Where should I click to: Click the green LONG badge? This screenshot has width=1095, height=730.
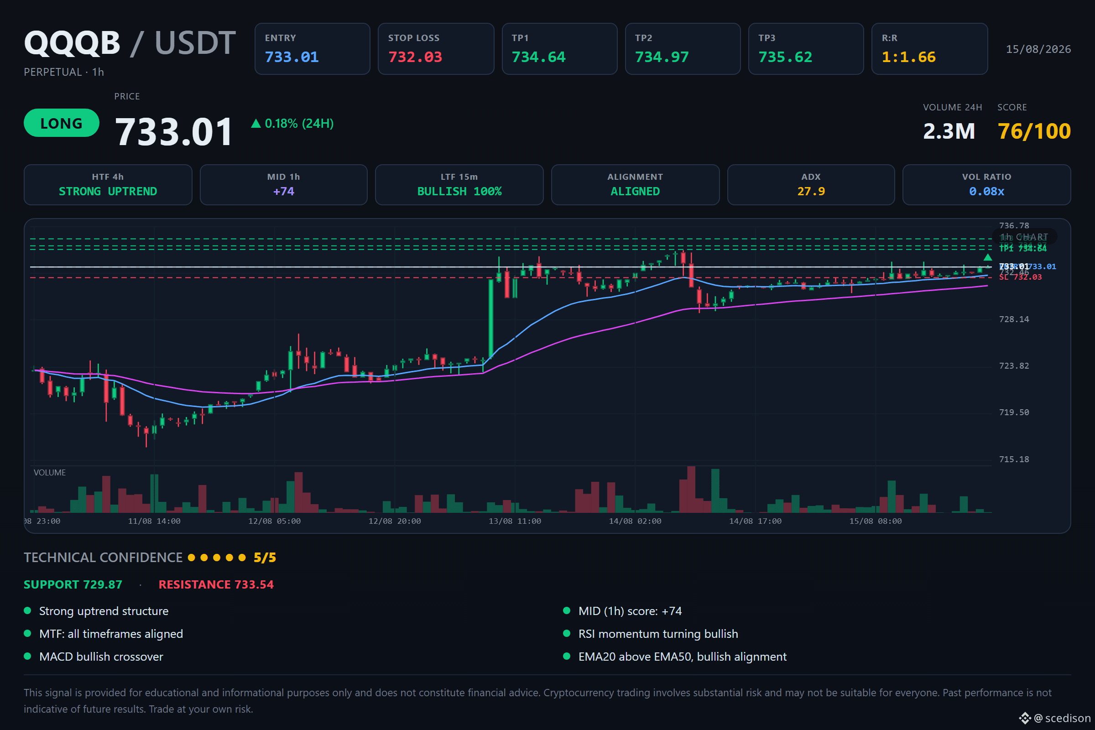coord(62,123)
